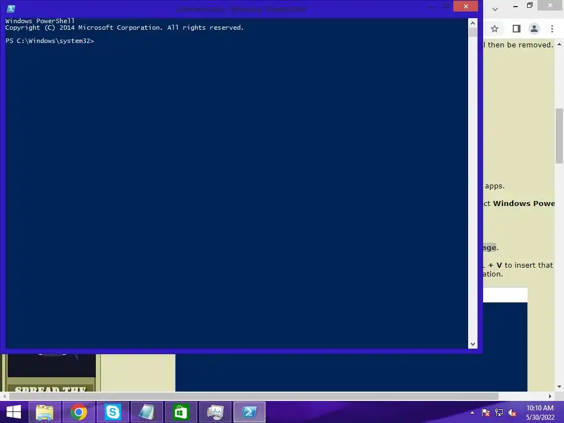The height and width of the screenshot is (423, 564).
Task: Toggle Chrome side panel icon
Action: click(517, 29)
